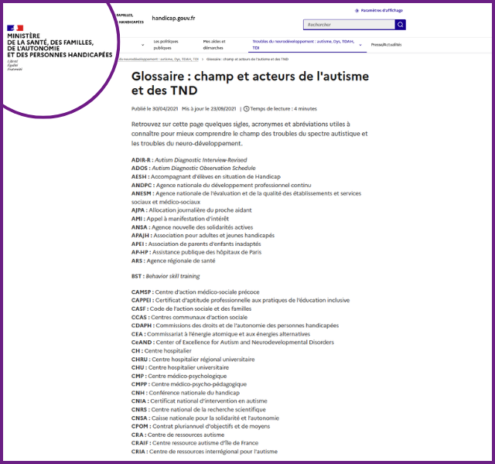This screenshot has width=495, height=464.
Task: Click the CNH Conférence nationale du handicap entry
Action: (186, 393)
